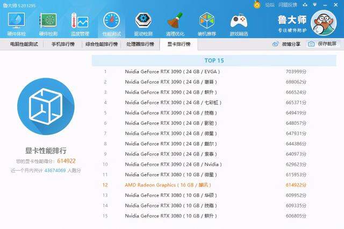Click the 647931分 score in rank 7
The image size is (344, 229).
[296, 134]
